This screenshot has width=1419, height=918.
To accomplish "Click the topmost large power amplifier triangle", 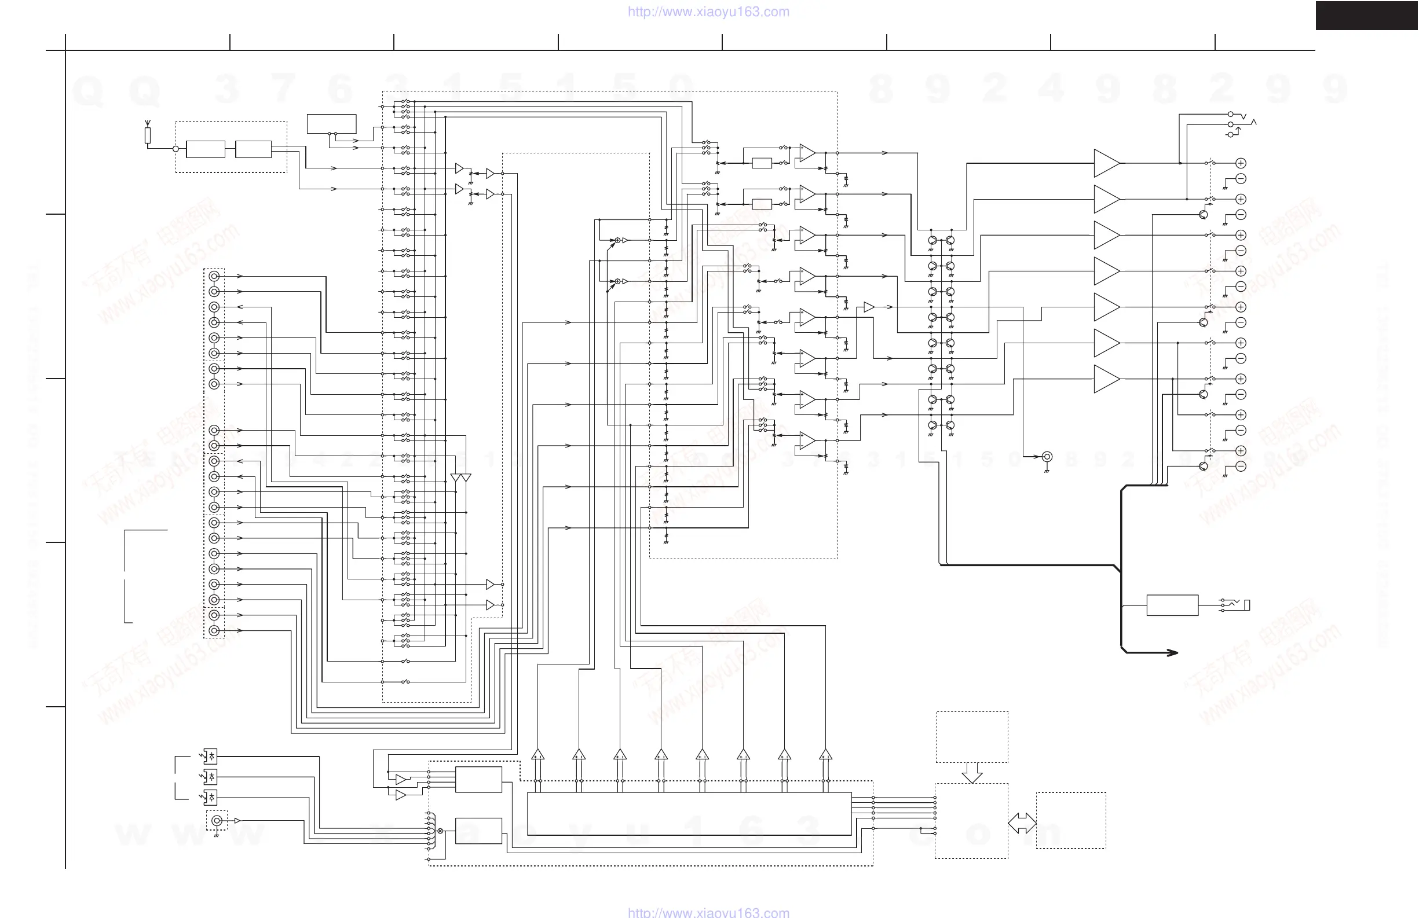I will coord(1107,163).
